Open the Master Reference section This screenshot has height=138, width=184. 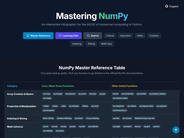click(38, 36)
